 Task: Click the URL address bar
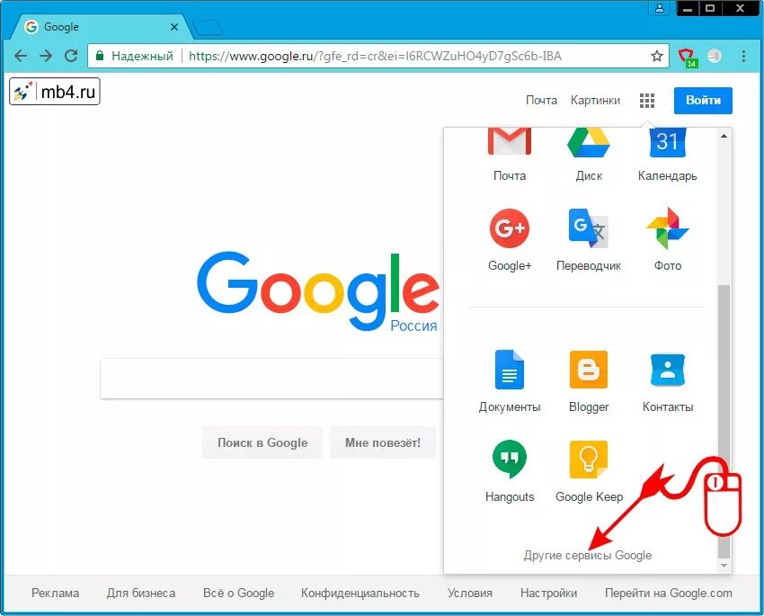378,56
